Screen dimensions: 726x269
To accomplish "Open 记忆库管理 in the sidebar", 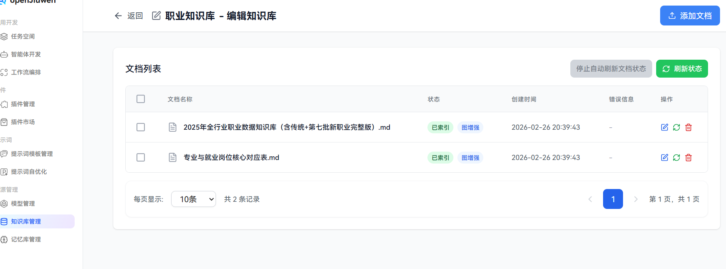I will point(26,240).
